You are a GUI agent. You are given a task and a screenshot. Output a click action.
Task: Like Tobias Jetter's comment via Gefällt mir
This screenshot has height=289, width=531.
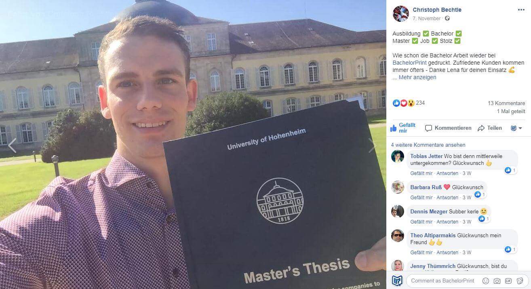(421, 173)
